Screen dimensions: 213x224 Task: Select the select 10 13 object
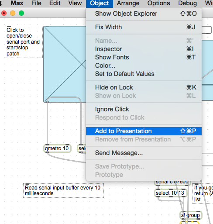[171, 193]
